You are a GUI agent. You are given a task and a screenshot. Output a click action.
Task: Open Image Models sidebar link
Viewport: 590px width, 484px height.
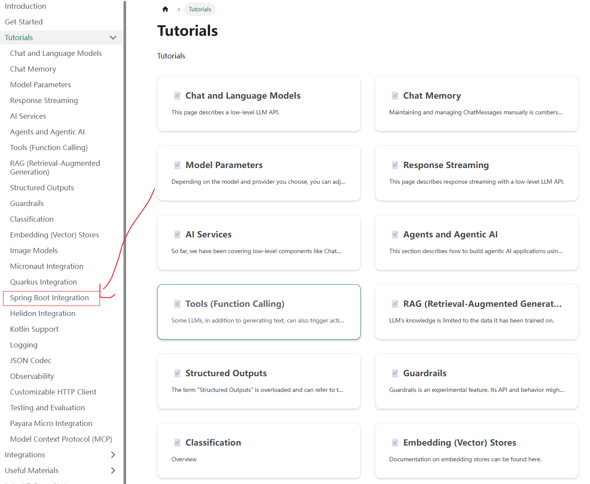pyautogui.click(x=34, y=251)
